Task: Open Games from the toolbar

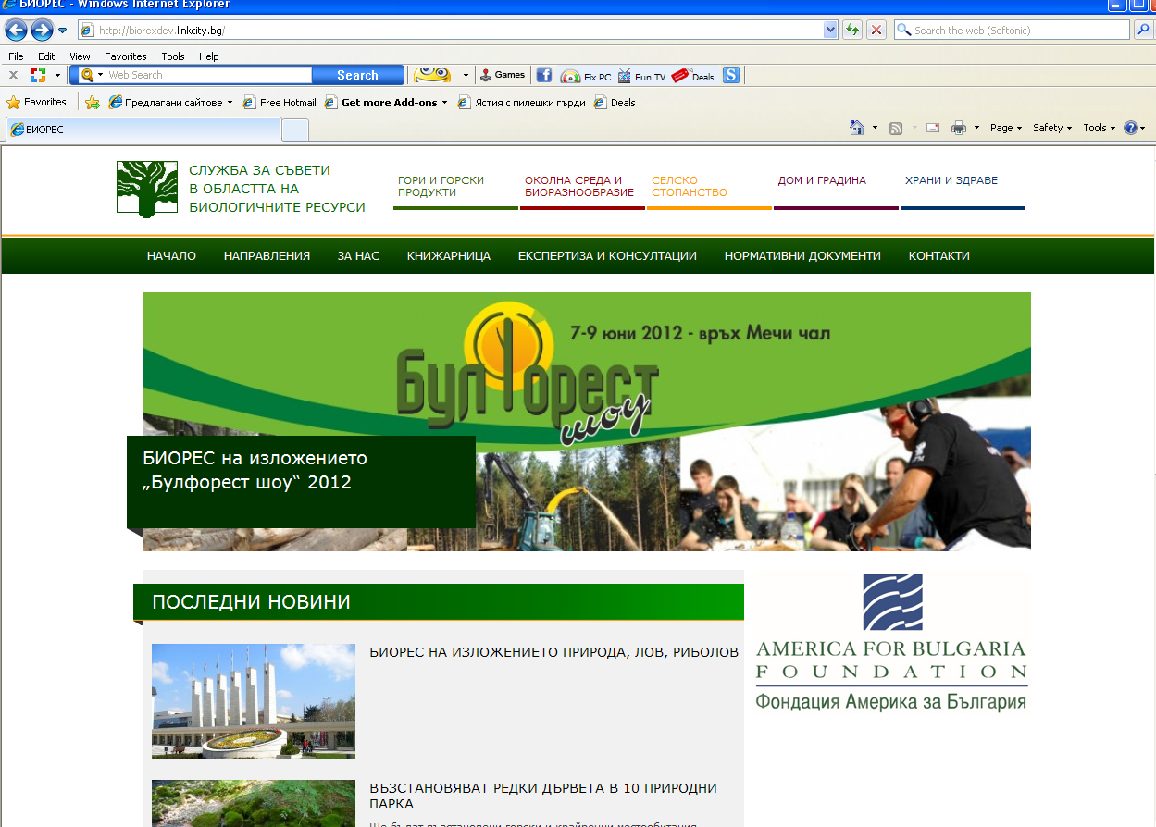Action: pyautogui.click(x=503, y=75)
